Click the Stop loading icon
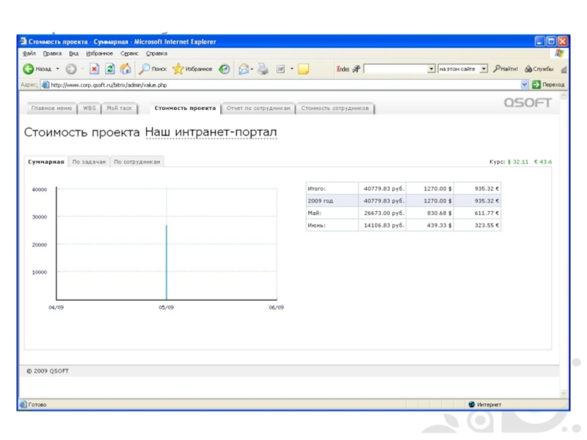Image resolution: width=587 pixels, height=440 pixels. pos(95,69)
